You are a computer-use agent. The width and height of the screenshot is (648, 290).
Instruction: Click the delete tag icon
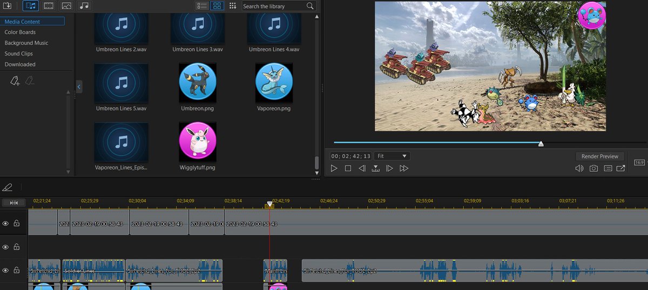31,81
